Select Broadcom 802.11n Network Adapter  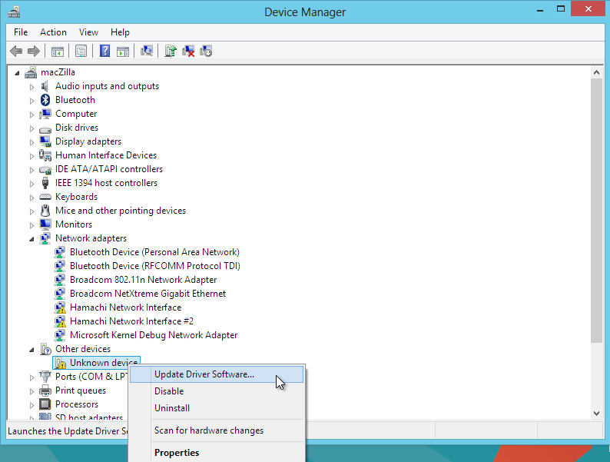[143, 280]
